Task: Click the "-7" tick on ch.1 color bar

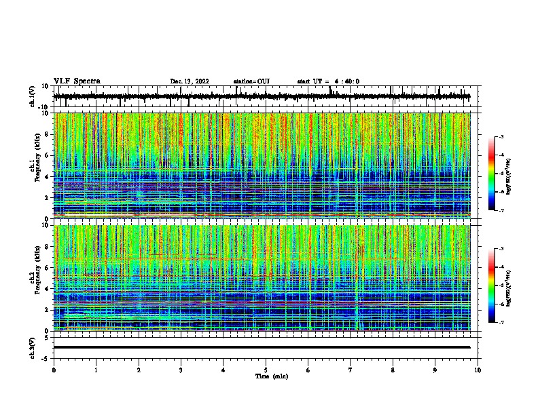Action: 501,210
